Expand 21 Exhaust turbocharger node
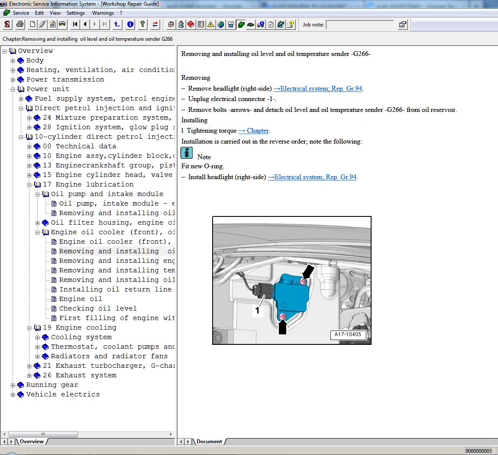 29,366
